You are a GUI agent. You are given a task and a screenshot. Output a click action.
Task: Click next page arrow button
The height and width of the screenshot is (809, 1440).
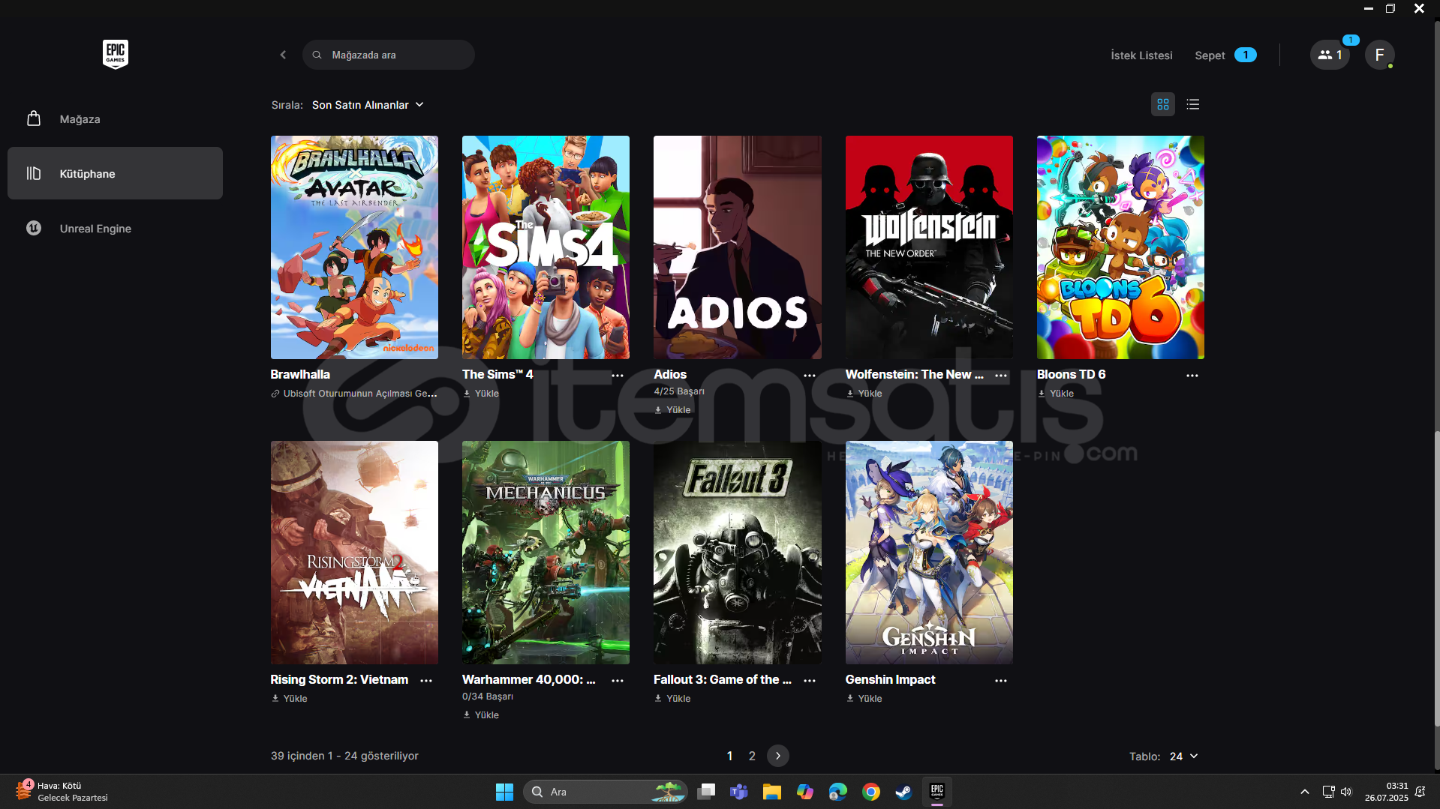[x=778, y=756]
